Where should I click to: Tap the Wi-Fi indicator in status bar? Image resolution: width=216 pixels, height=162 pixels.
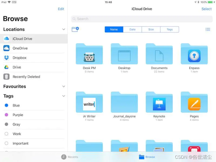[9, 2]
